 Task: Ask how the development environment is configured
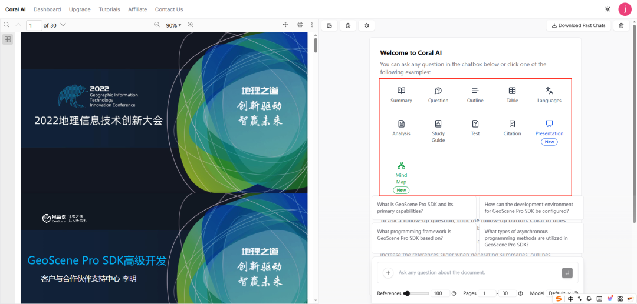(x=531, y=208)
